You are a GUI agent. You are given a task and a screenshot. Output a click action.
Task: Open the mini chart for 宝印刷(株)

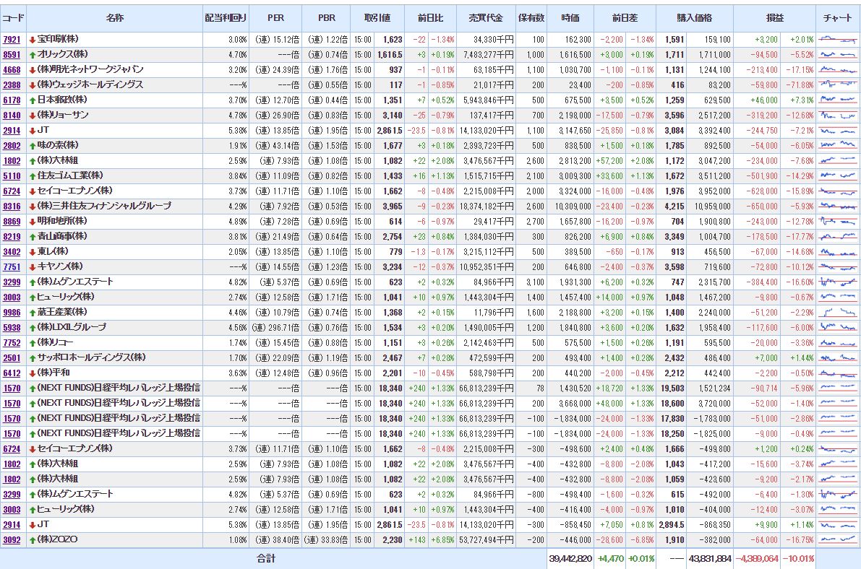[837, 39]
